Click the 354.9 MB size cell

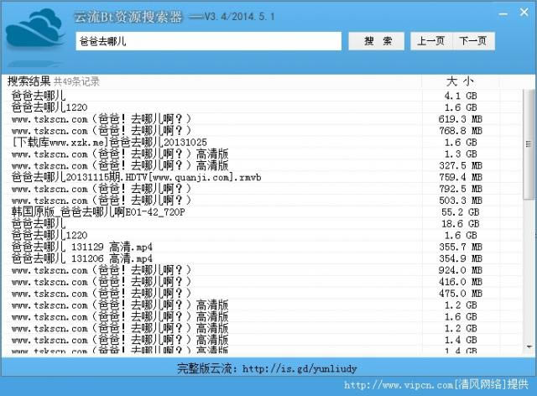(x=461, y=259)
